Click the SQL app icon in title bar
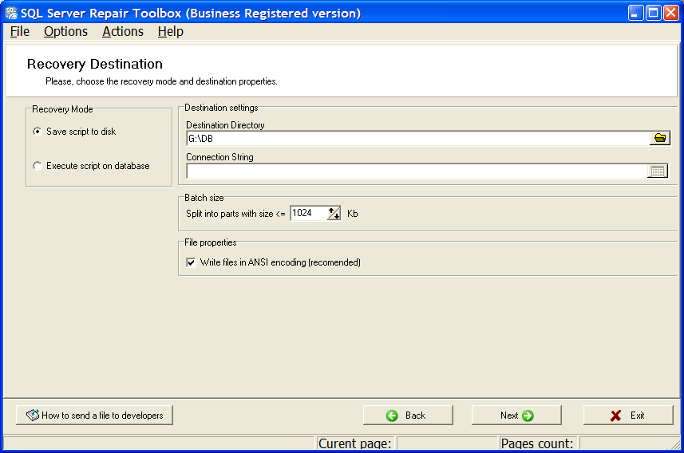Viewport: 684px width, 453px height. 11,13
